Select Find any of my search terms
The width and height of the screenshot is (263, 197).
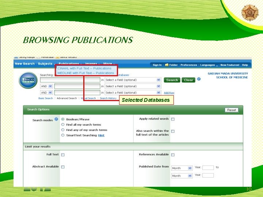tap(63, 130)
